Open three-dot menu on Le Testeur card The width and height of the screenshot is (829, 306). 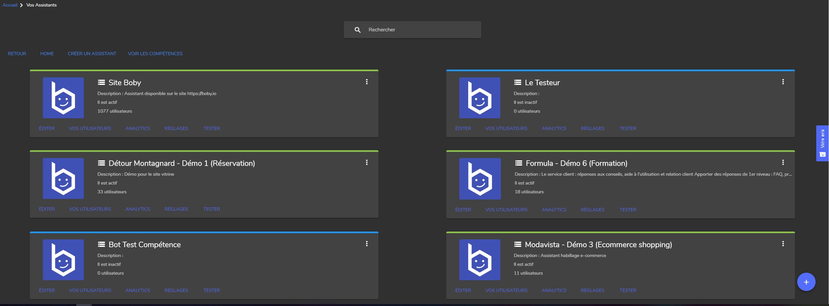tap(783, 82)
